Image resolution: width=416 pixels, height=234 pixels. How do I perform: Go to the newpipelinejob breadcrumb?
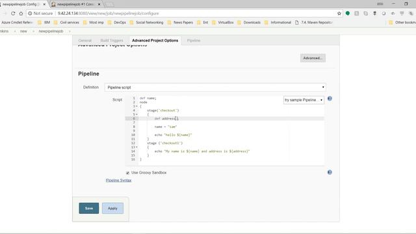click(51, 31)
